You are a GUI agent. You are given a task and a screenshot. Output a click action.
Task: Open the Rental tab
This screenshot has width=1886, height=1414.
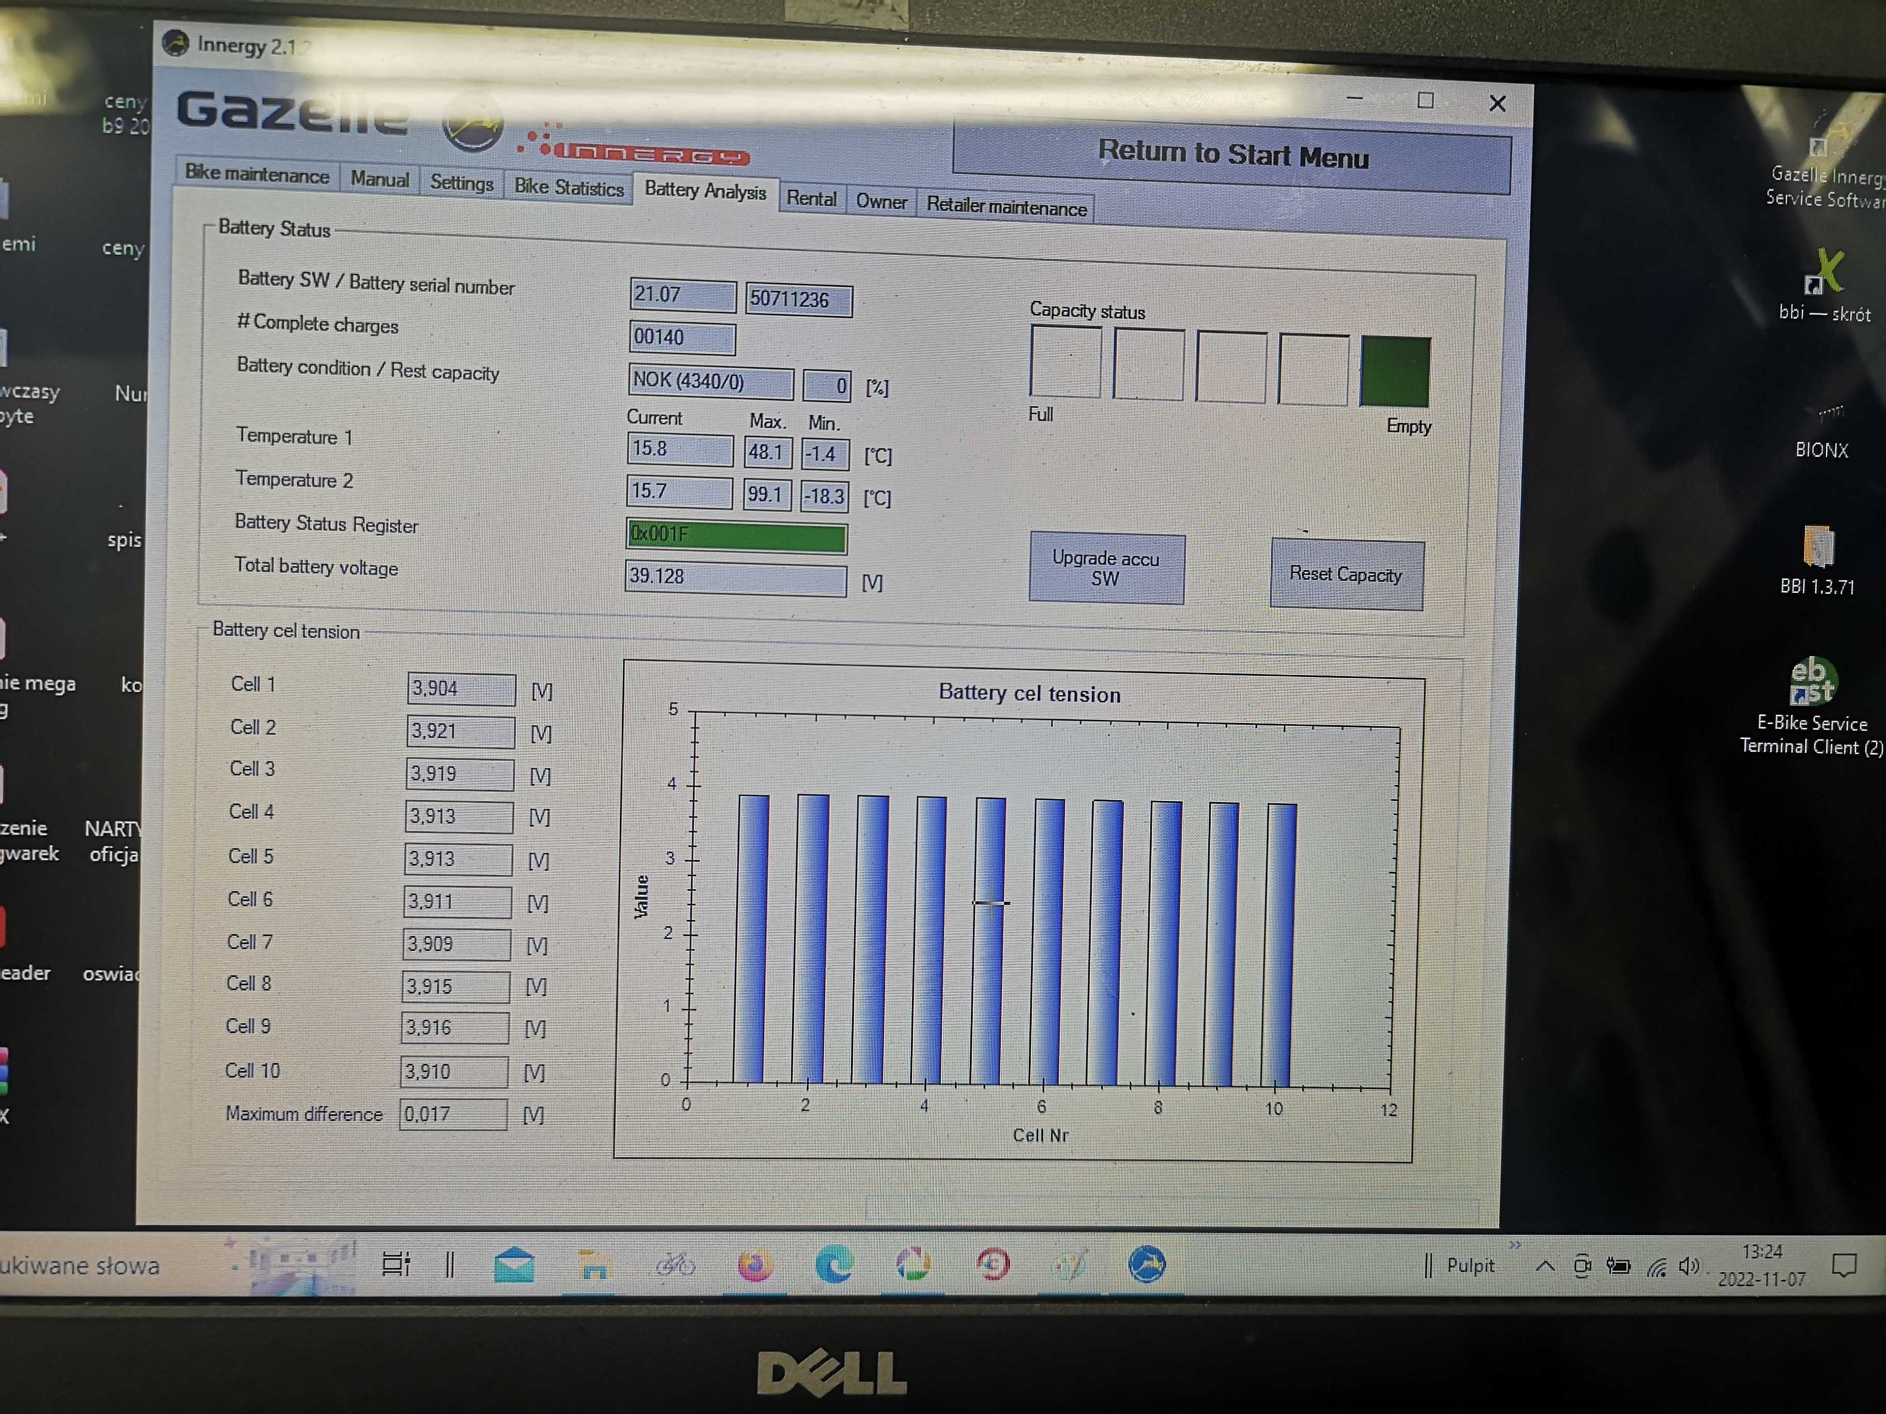point(811,198)
